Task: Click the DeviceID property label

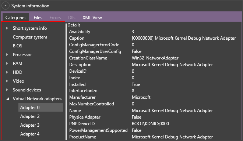Action: (78, 71)
